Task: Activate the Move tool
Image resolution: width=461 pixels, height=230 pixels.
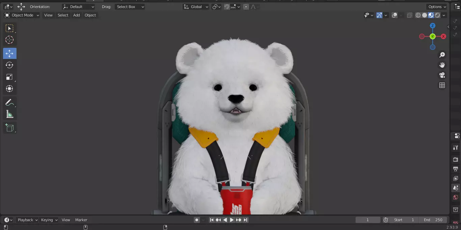Action: pyautogui.click(x=9, y=54)
